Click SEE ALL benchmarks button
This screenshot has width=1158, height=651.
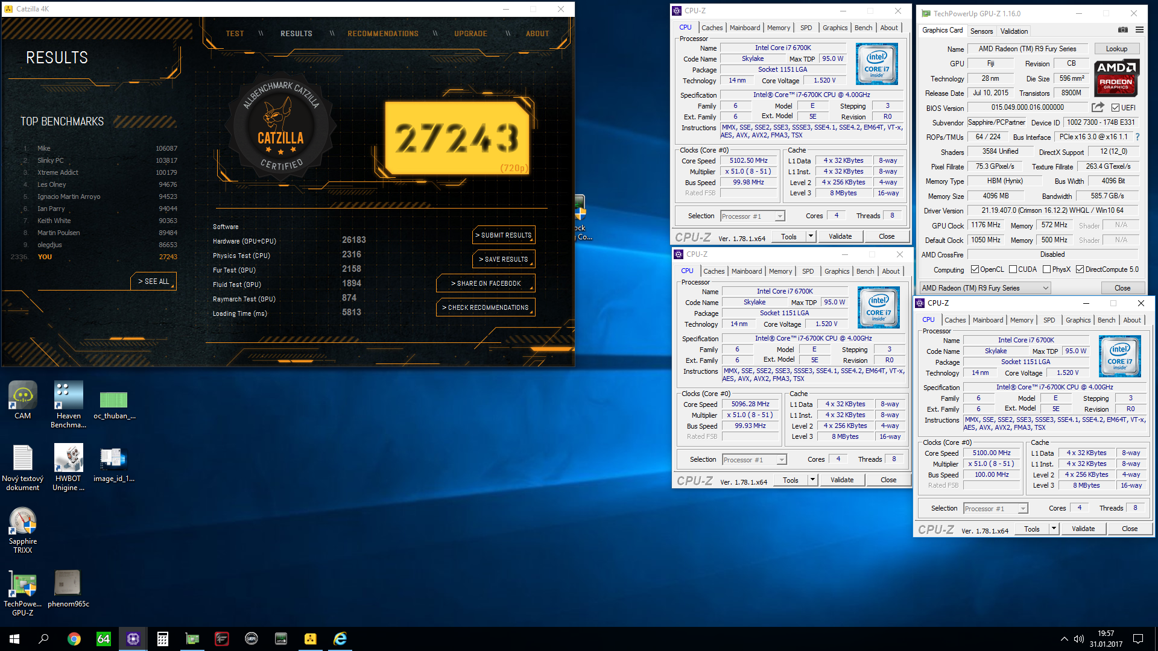[x=153, y=281]
